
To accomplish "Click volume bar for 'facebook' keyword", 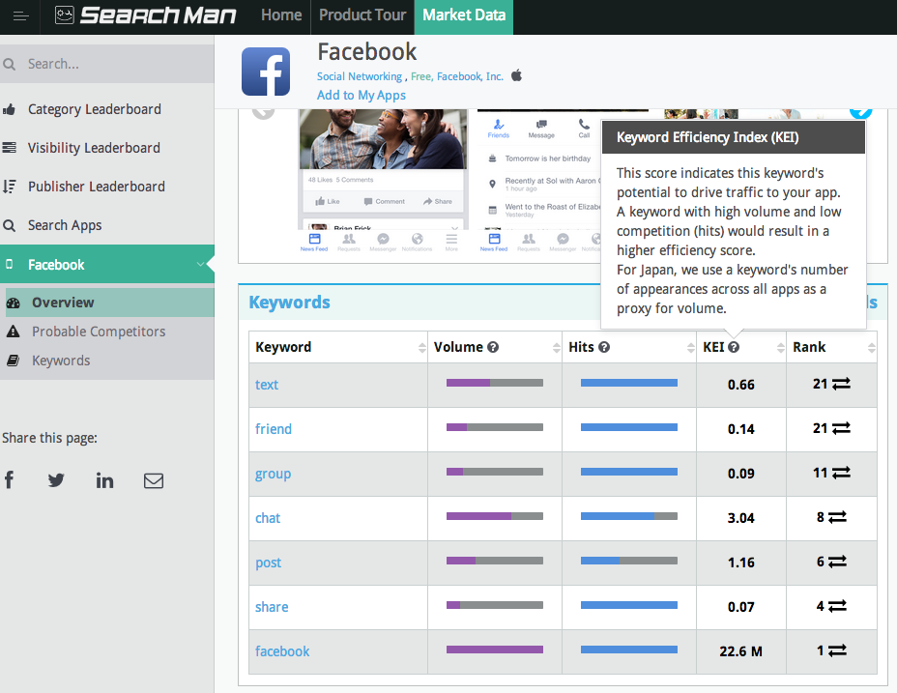I will (x=495, y=650).
